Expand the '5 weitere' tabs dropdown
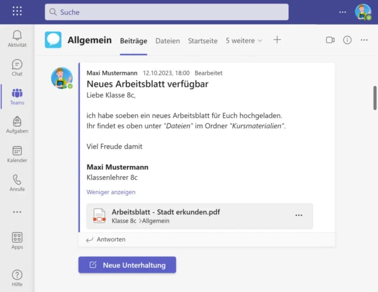Viewport: 378px width, 292px height. [244, 41]
